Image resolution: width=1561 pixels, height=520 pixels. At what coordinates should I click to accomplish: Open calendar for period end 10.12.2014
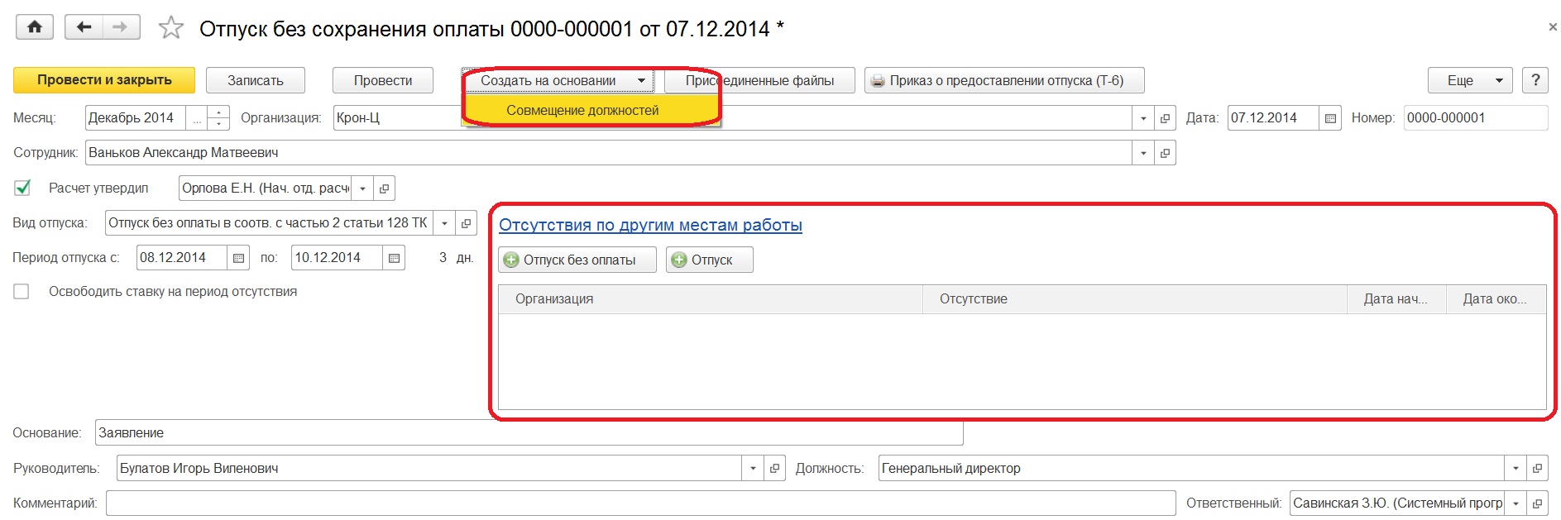click(x=394, y=258)
